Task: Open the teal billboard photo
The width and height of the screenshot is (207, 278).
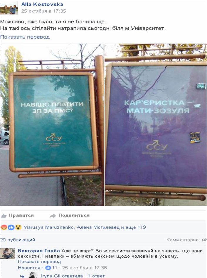Action: tap(52, 125)
